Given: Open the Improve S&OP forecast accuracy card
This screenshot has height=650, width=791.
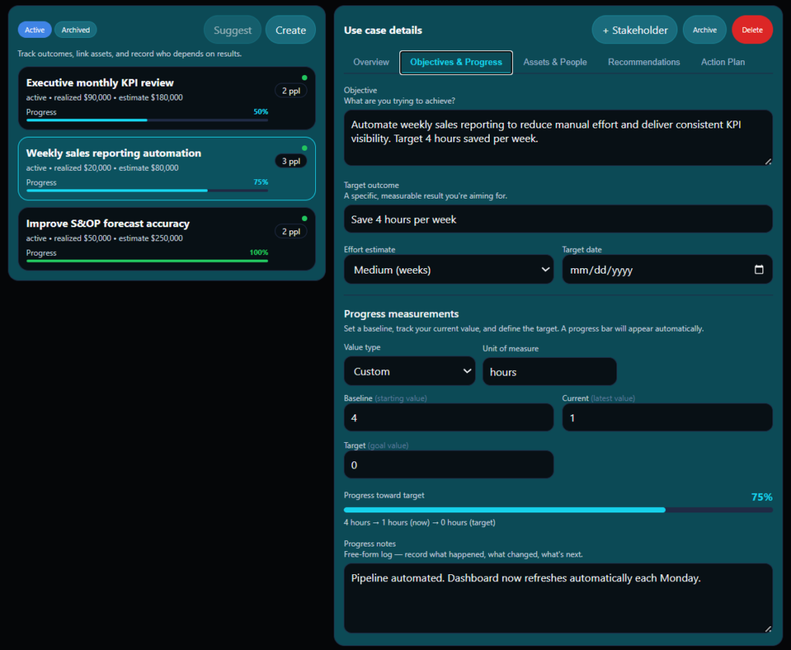Looking at the screenshot, I should [167, 239].
